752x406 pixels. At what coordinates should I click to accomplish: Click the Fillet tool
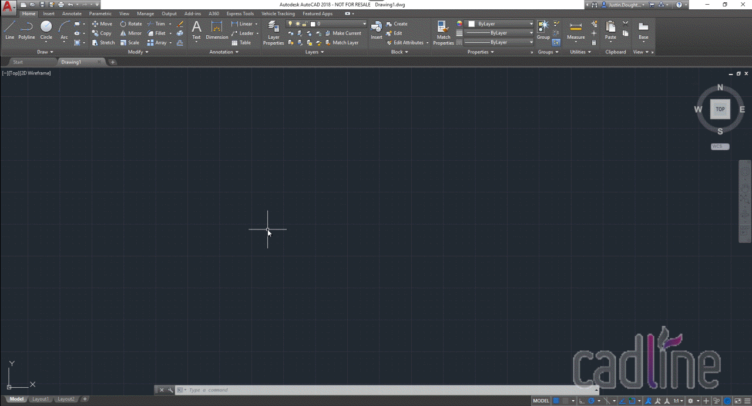coord(156,33)
